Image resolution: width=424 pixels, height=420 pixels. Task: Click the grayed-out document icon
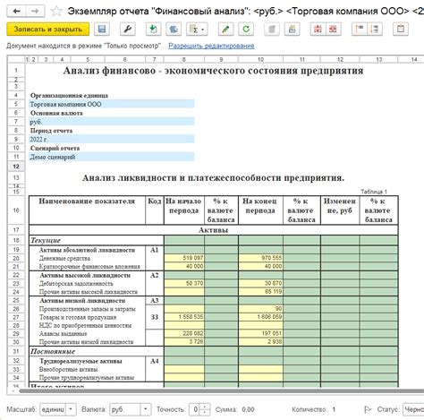[x=272, y=30]
